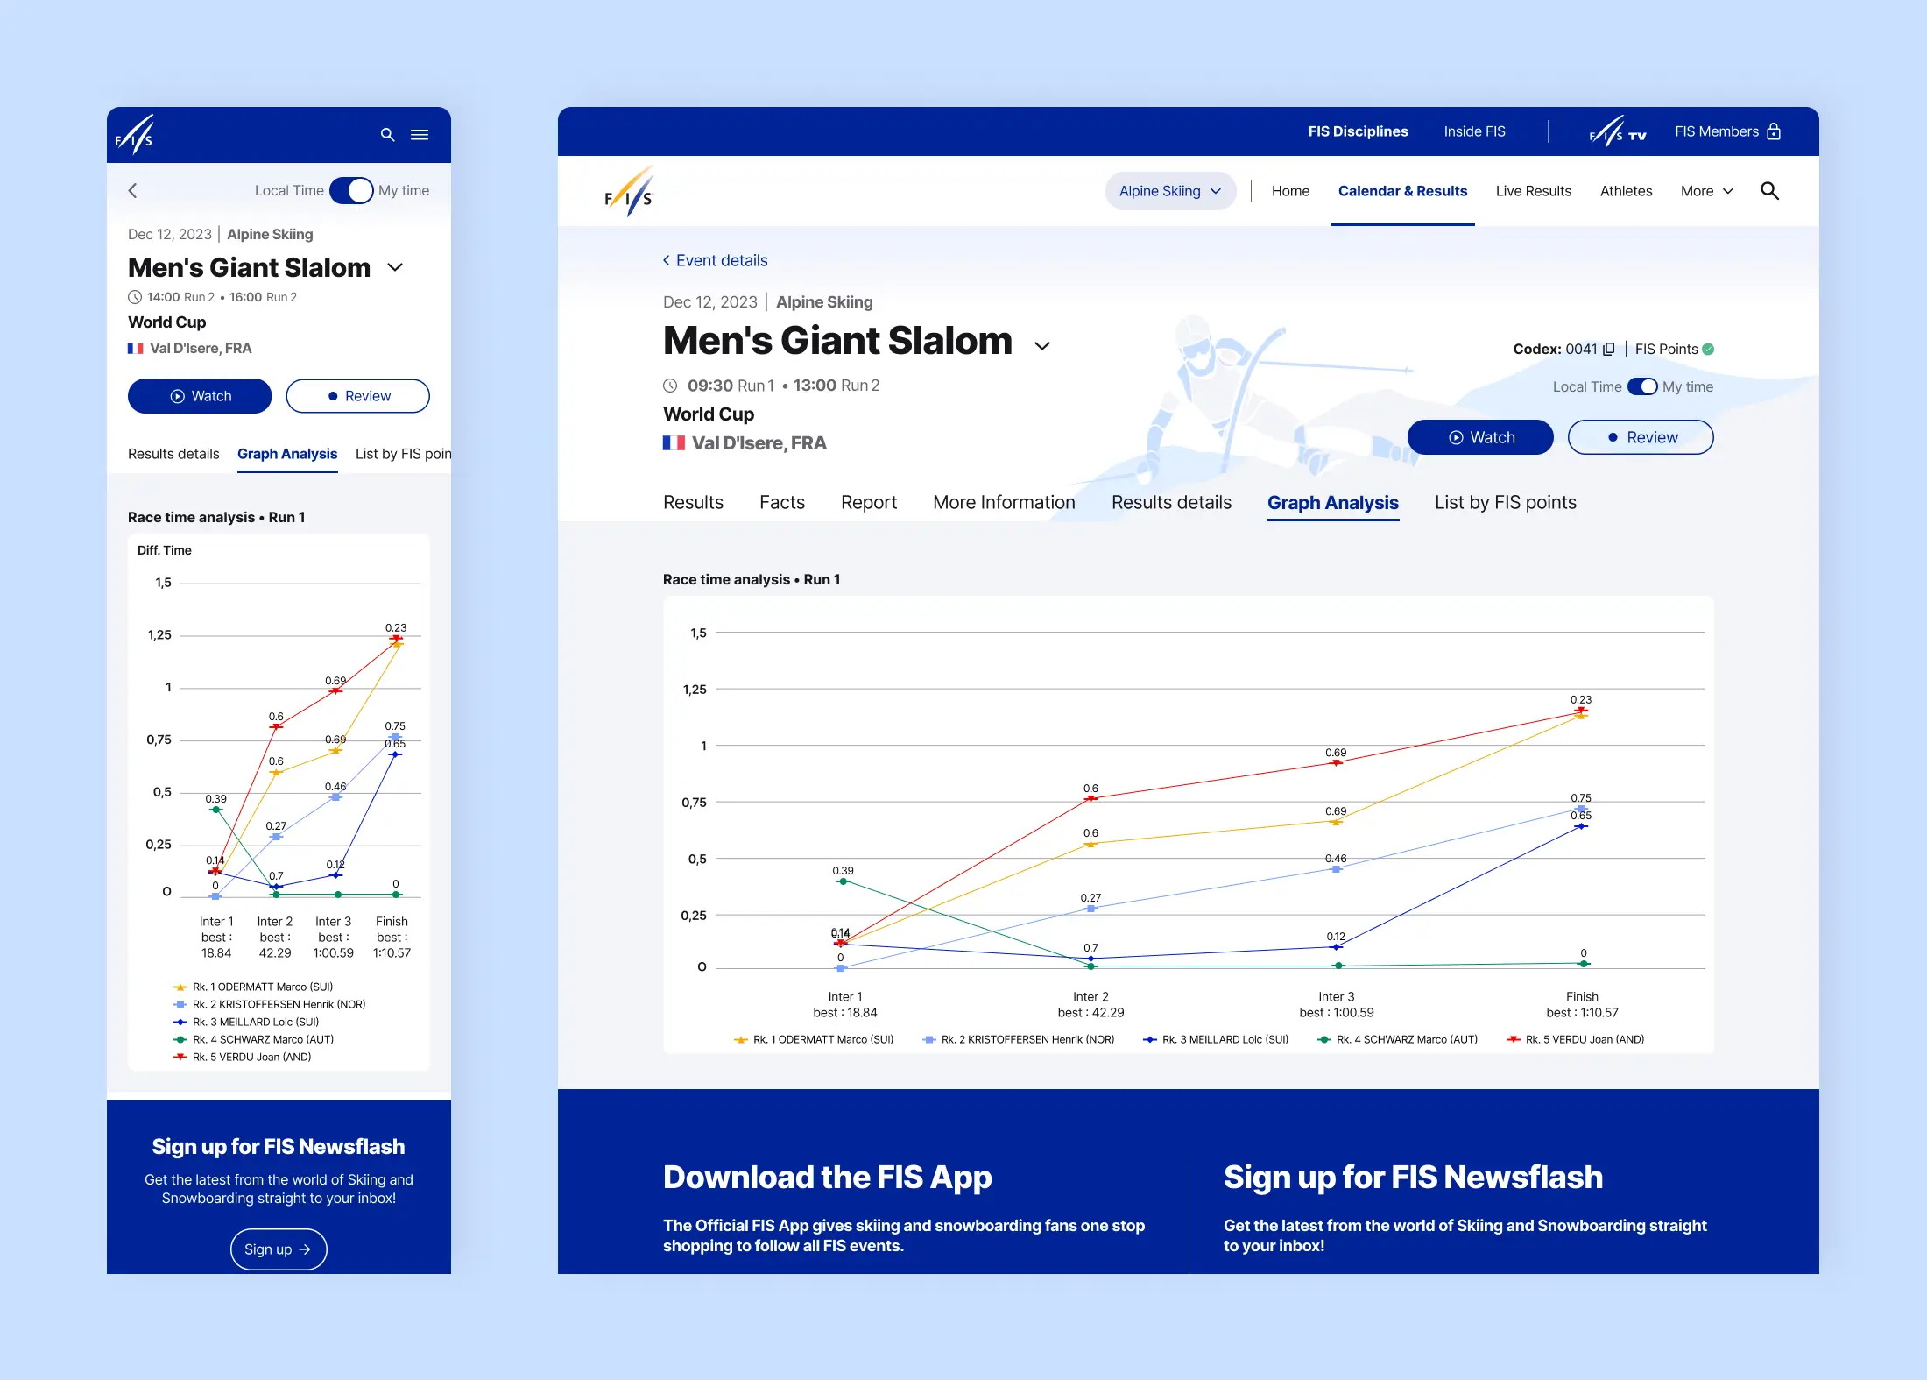Toggle KRISTOFFERSEN Henrik series in desktop legend
1927x1380 pixels.
[1019, 1039]
